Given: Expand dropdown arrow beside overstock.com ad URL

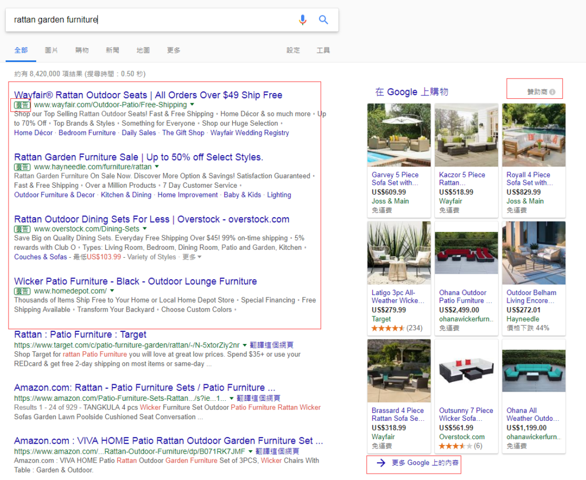Looking at the screenshot, I should (x=145, y=229).
